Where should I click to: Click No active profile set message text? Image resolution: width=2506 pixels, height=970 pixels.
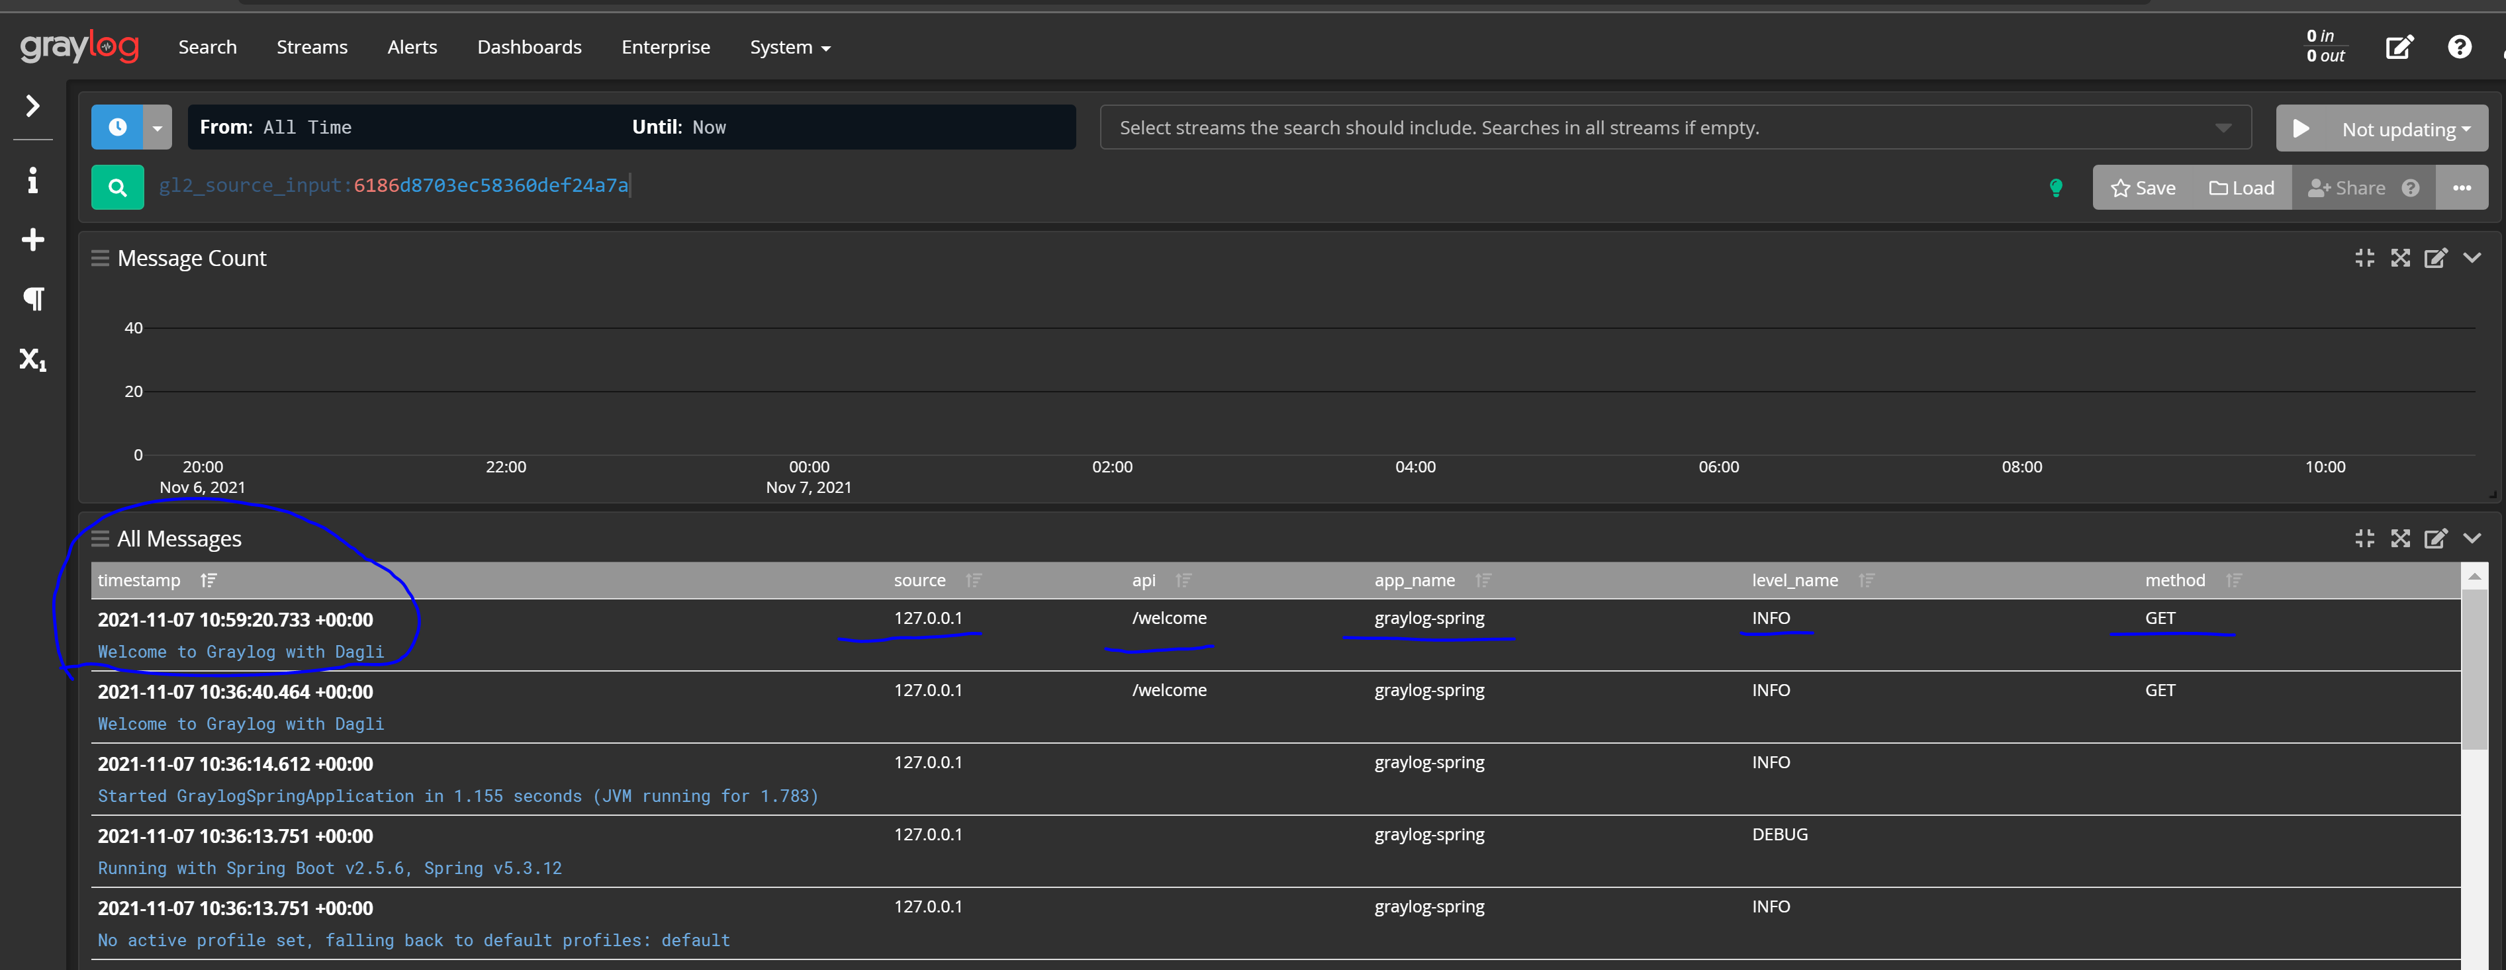[414, 940]
